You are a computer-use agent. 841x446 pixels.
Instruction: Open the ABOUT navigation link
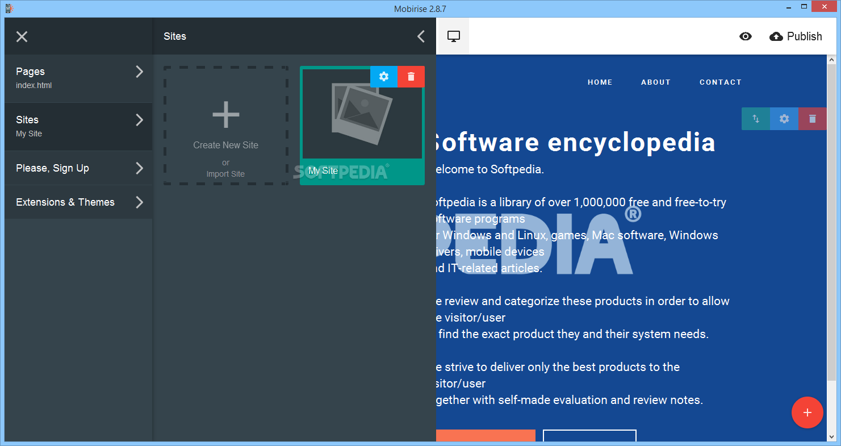pos(656,82)
